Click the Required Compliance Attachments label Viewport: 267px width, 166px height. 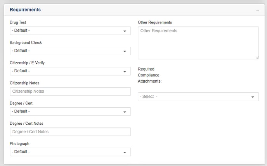pos(149,75)
